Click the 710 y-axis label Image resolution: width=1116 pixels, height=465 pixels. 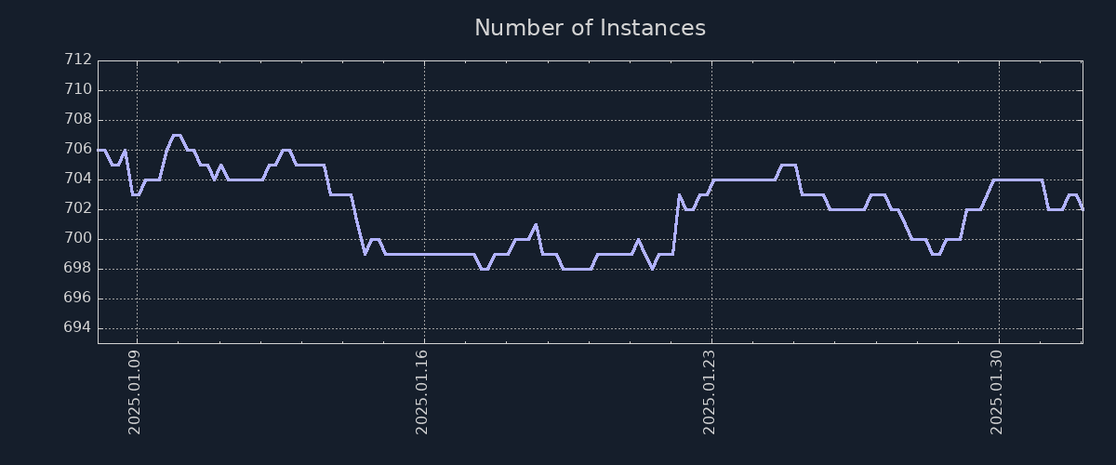click(77, 89)
